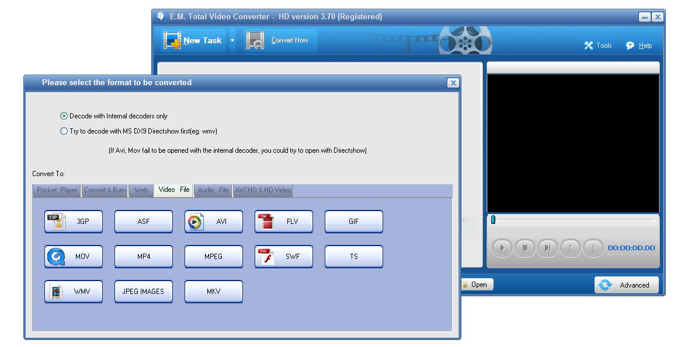The width and height of the screenshot is (674, 347).
Task: Choose the WMV format button
Action: [x=74, y=292]
